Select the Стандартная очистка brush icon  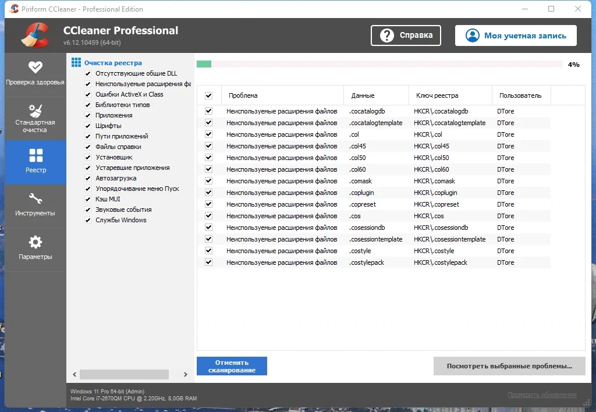click(x=36, y=111)
